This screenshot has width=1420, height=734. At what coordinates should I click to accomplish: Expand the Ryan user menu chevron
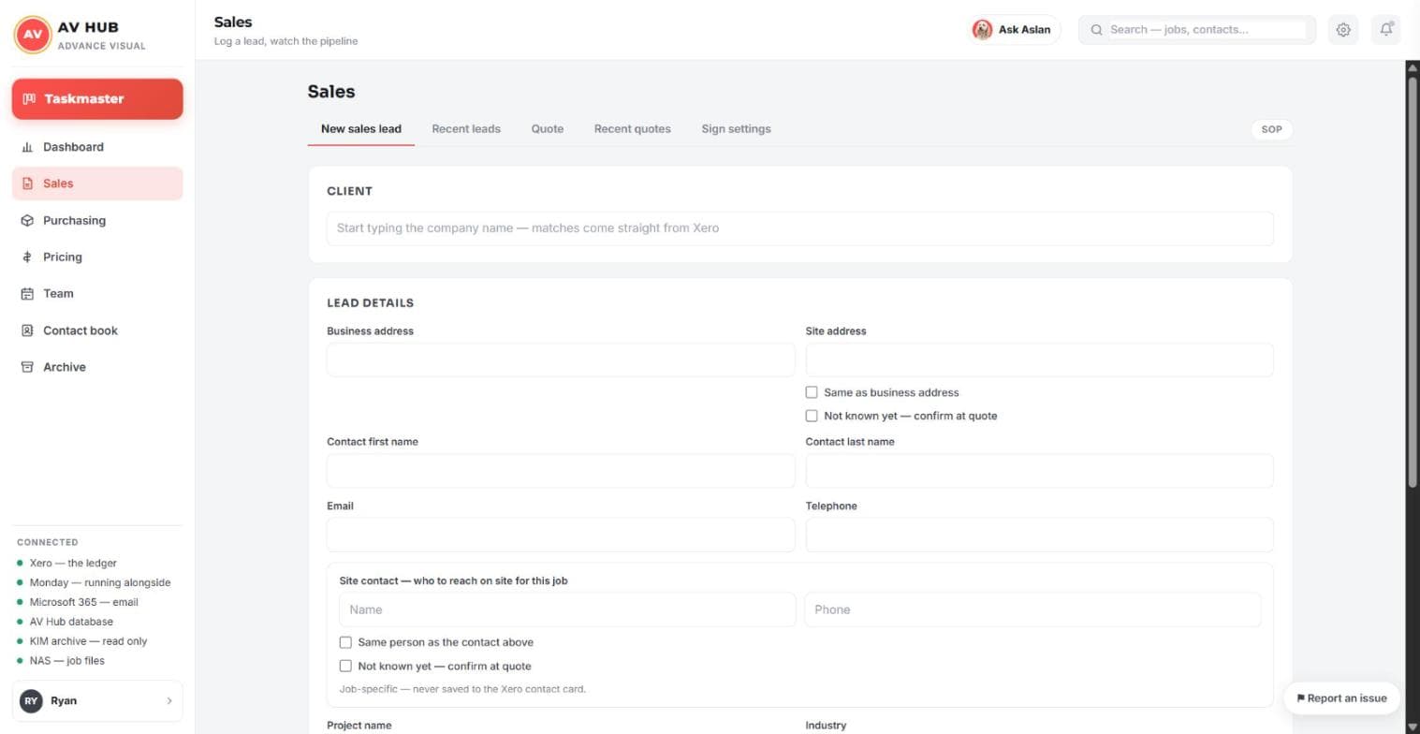pyautogui.click(x=169, y=701)
